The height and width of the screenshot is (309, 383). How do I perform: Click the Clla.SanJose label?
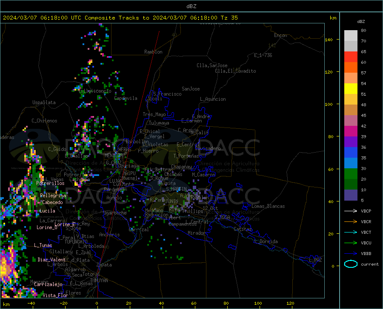pyautogui.click(x=212, y=65)
